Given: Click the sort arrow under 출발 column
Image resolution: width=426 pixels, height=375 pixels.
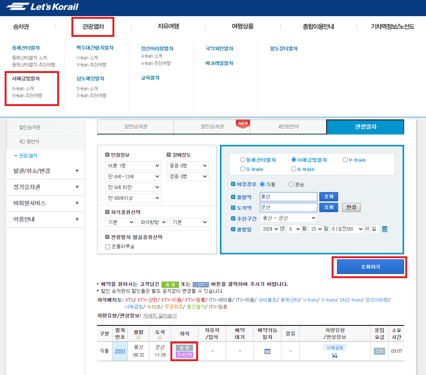Looking at the screenshot, I should click(138, 338).
